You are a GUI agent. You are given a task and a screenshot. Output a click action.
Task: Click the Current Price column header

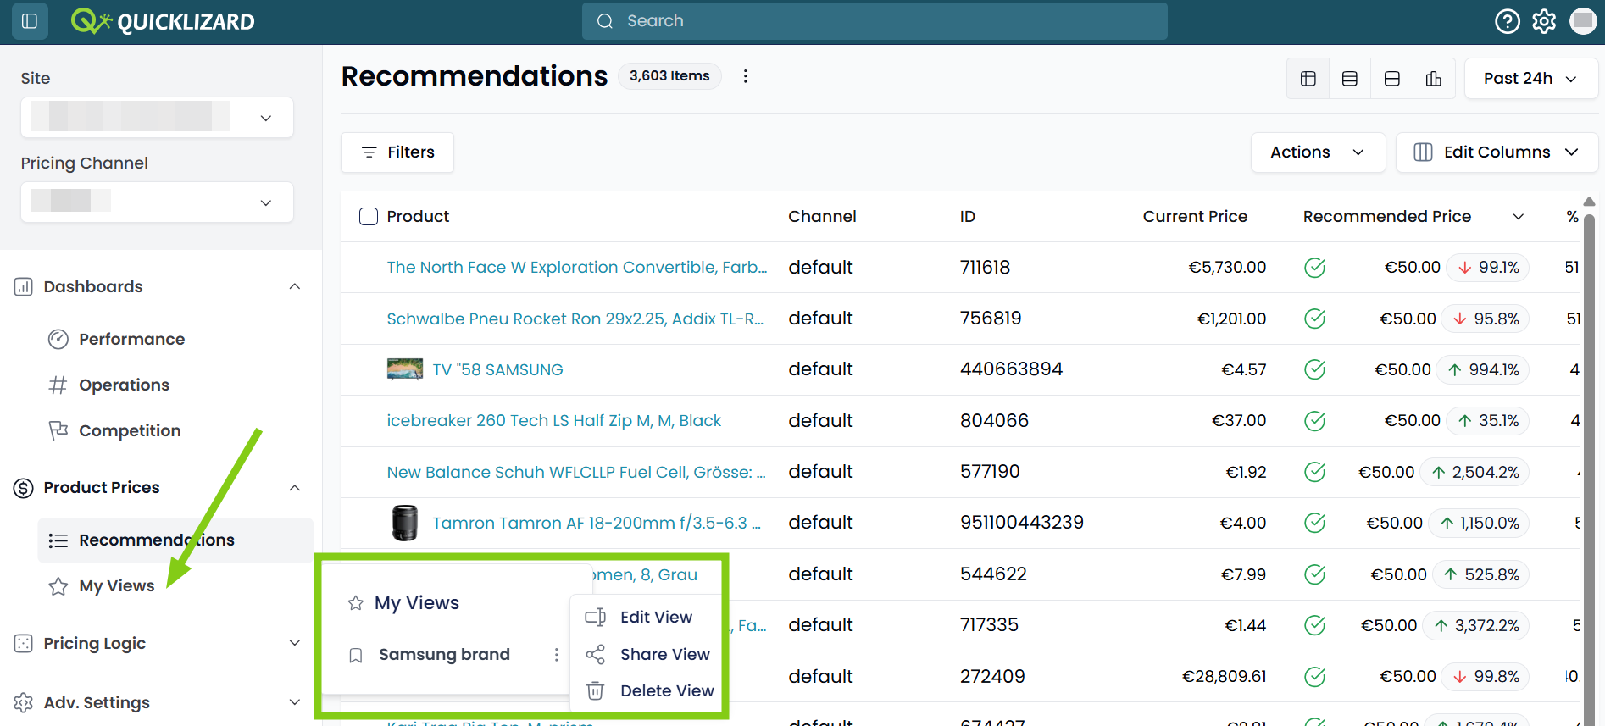click(1195, 217)
